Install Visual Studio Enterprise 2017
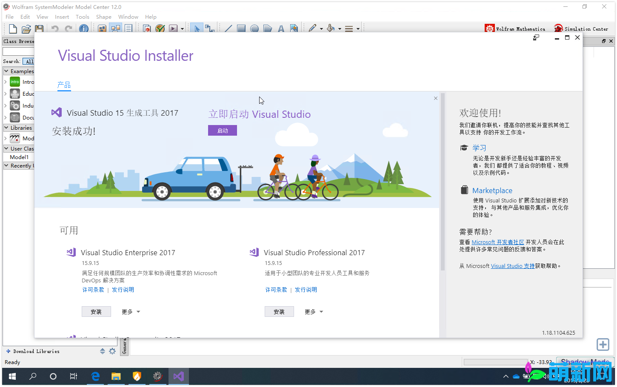The image size is (617, 387). [x=96, y=312]
